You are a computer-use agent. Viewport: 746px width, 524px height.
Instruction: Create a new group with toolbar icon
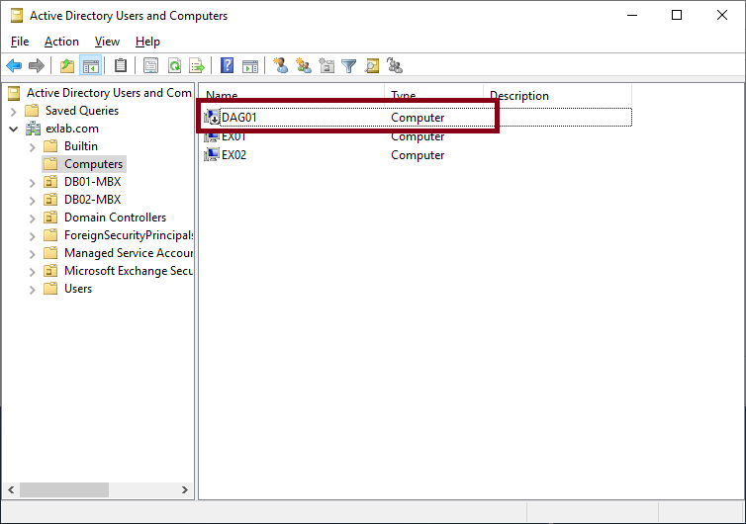coord(304,65)
